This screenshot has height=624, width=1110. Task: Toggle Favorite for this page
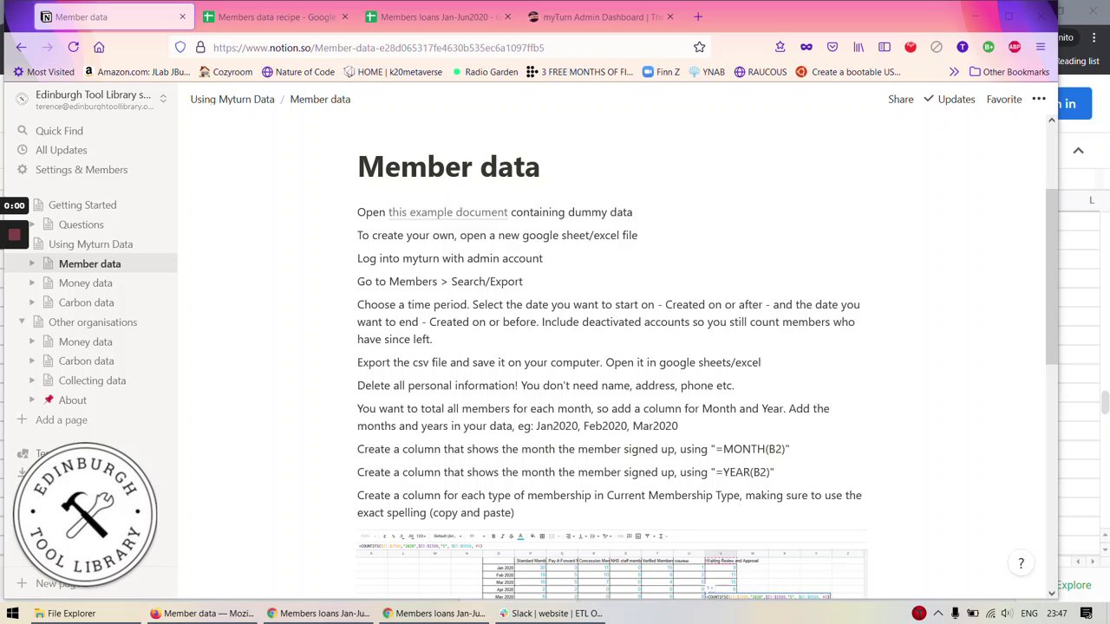(1003, 99)
